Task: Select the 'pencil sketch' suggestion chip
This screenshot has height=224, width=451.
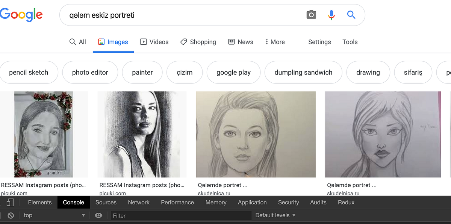Action: tap(29, 73)
